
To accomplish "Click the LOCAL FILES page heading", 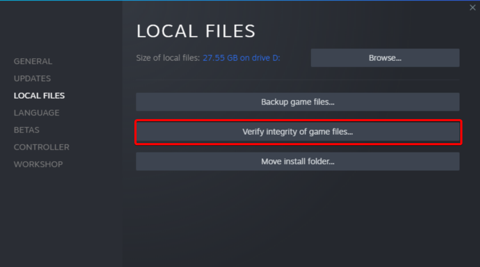I will tap(196, 31).
